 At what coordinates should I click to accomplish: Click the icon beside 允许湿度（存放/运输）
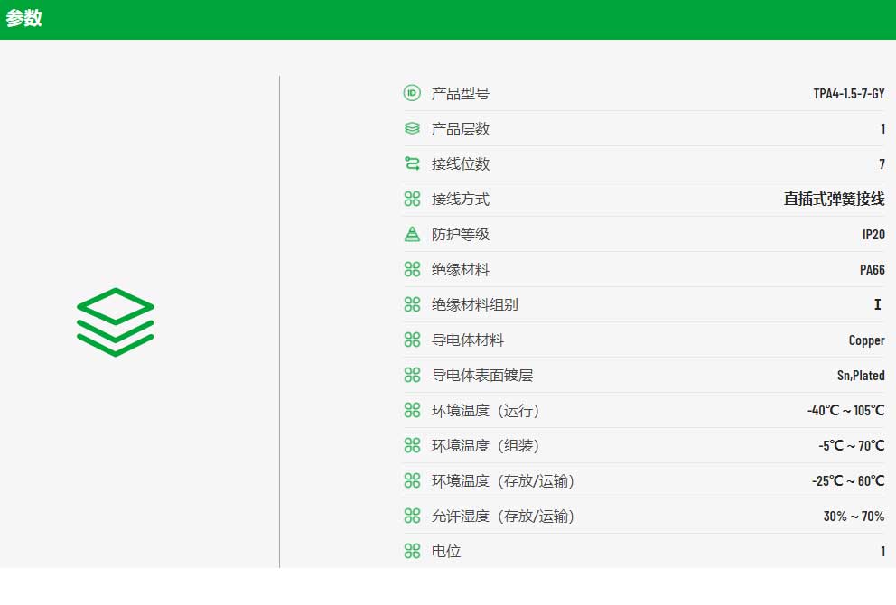point(412,516)
